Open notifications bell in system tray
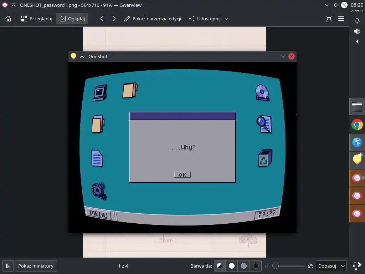Image resolution: width=365 pixels, height=274 pixels. [357, 21]
